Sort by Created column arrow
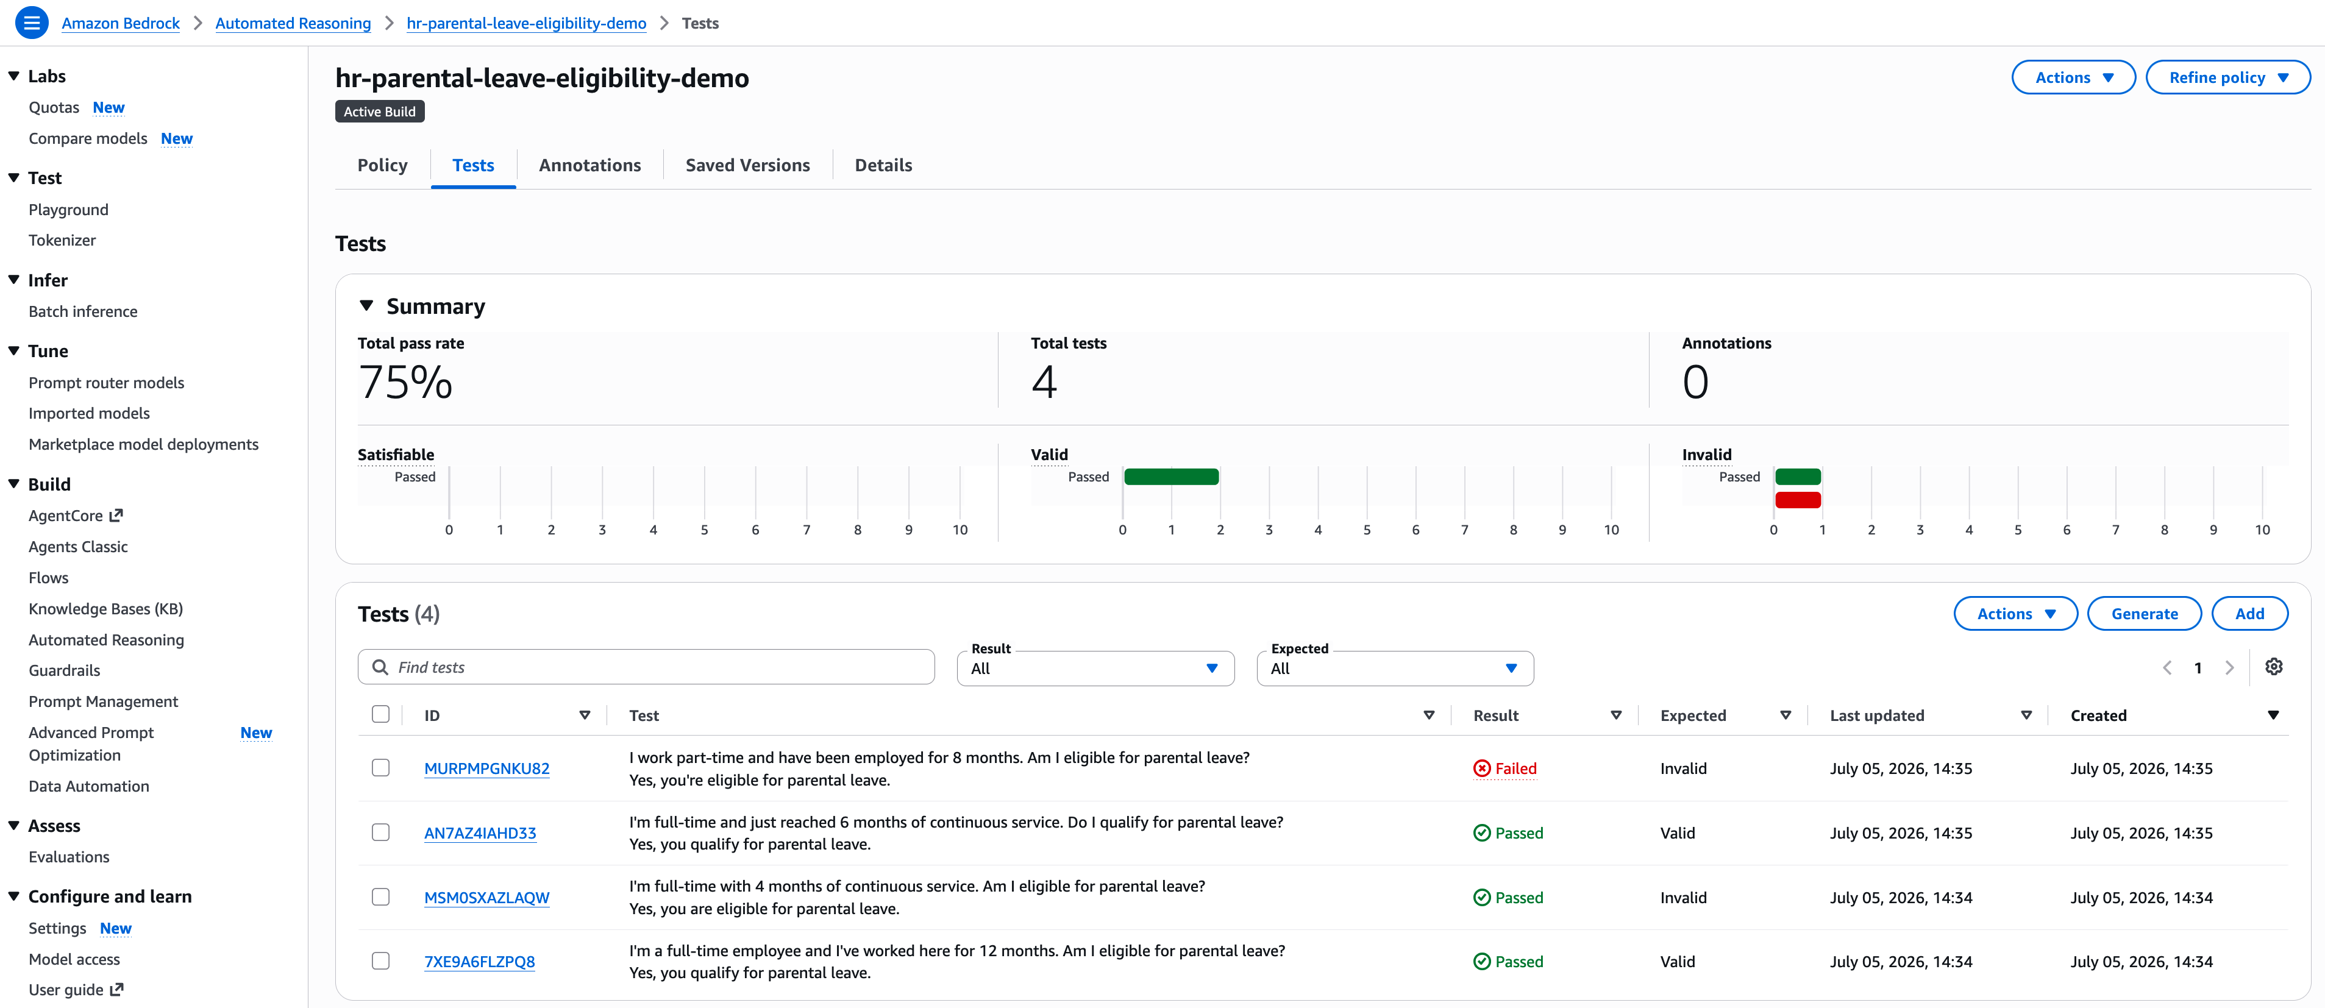The width and height of the screenshot is (2325, 1008). pyautogui.click(x=2274, y=715)
